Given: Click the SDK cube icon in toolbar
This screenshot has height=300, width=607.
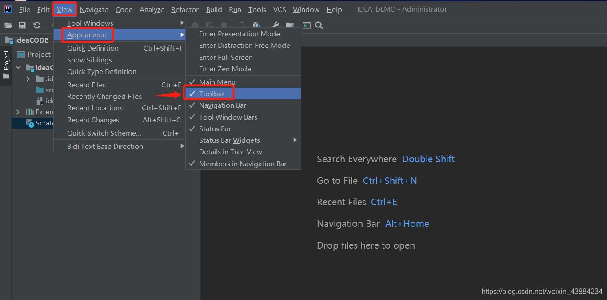Looking at the screenshot, I should click(256, 25).
